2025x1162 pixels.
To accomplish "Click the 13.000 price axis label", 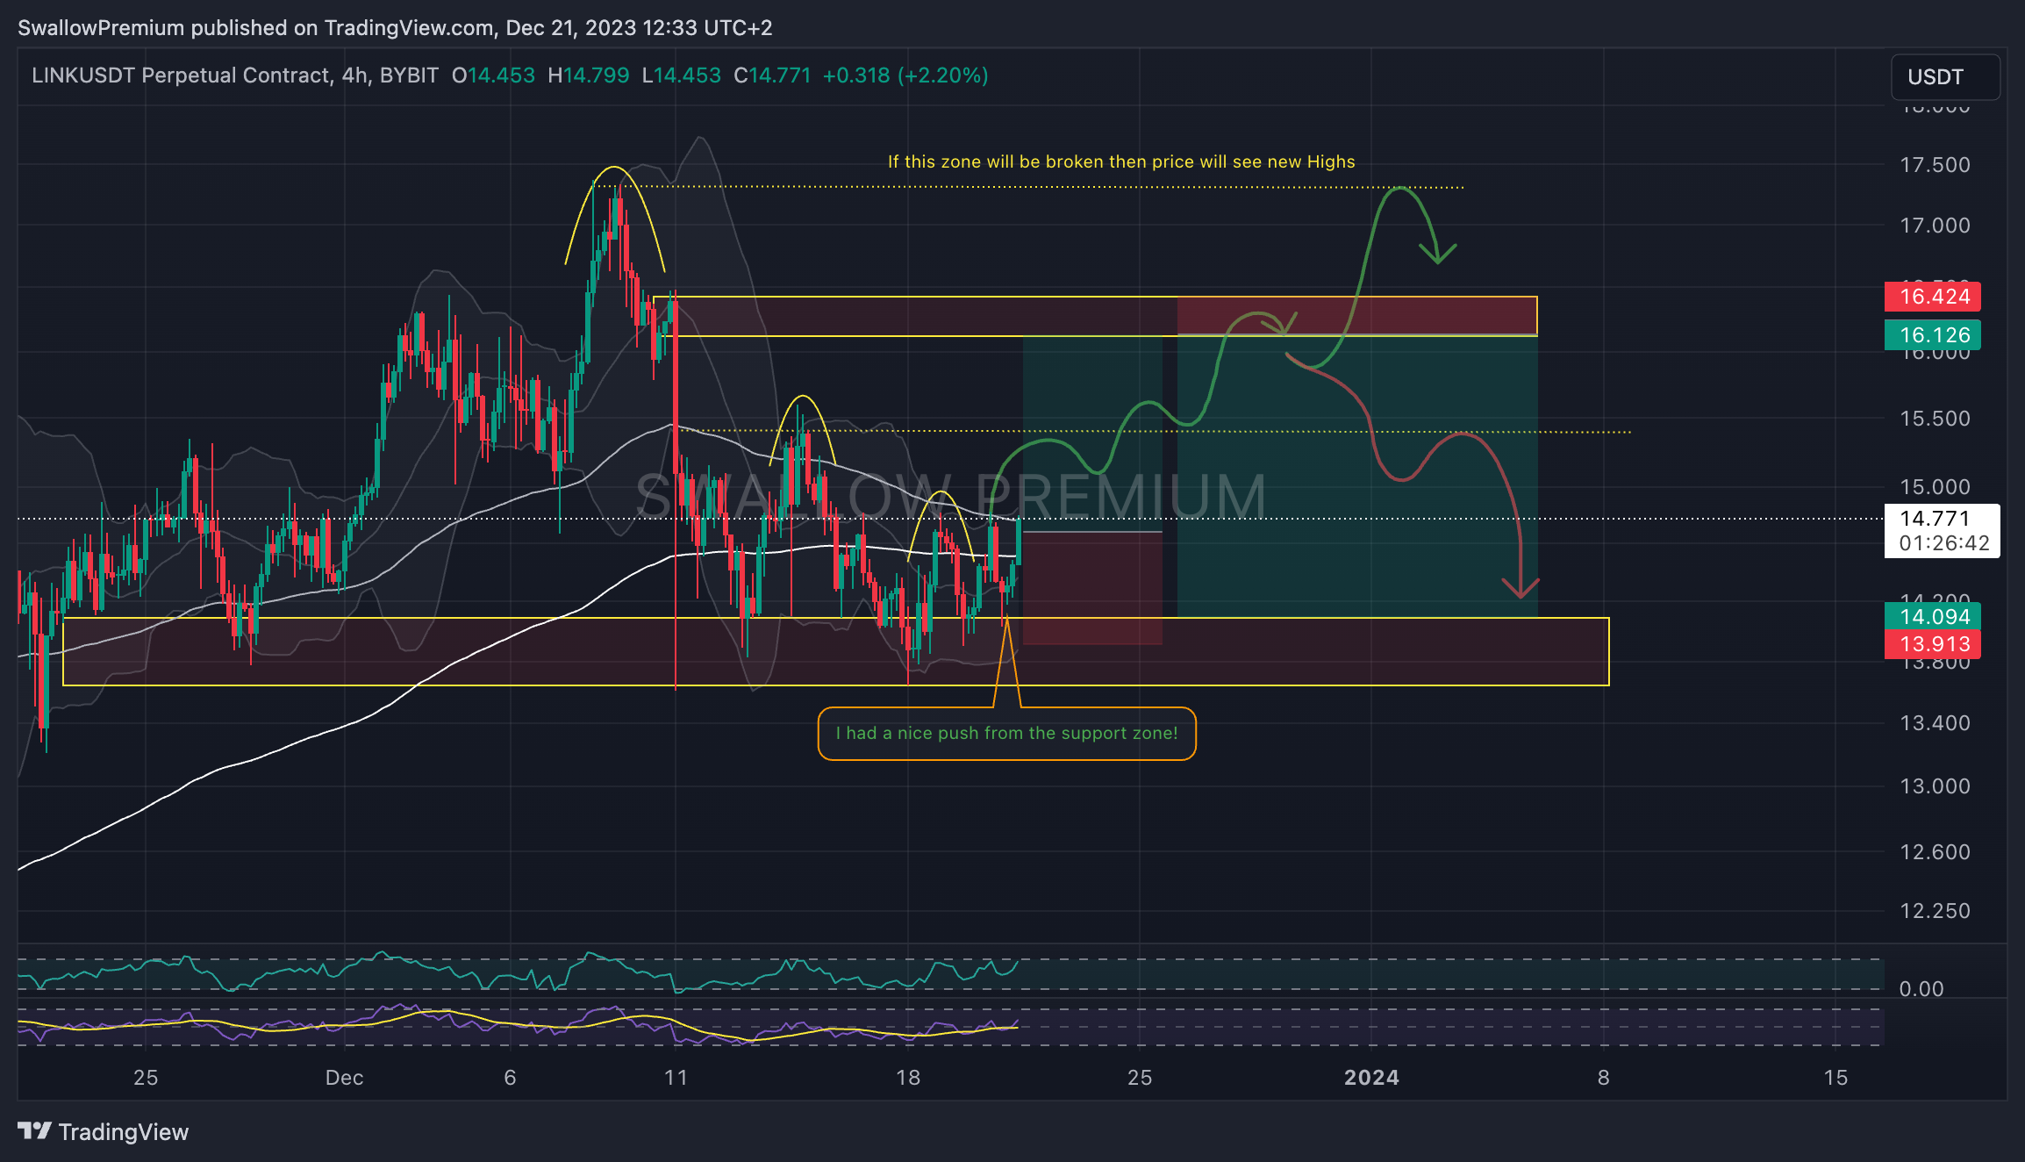I will 1935,786.
